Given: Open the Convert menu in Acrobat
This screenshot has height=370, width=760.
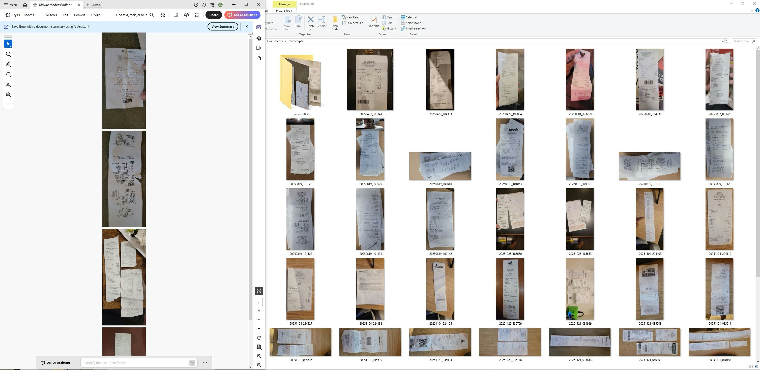Looking at the screenshot, I should click(x=79, y=15).
